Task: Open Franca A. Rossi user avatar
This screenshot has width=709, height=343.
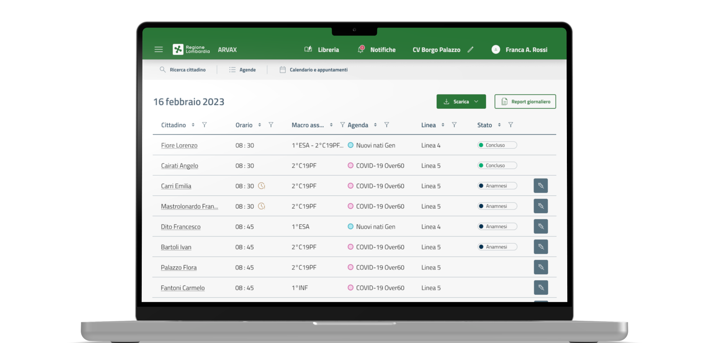Action: coord(496,49)
